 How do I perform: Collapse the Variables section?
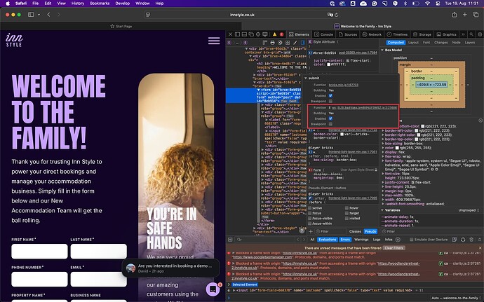coord(382,210)
